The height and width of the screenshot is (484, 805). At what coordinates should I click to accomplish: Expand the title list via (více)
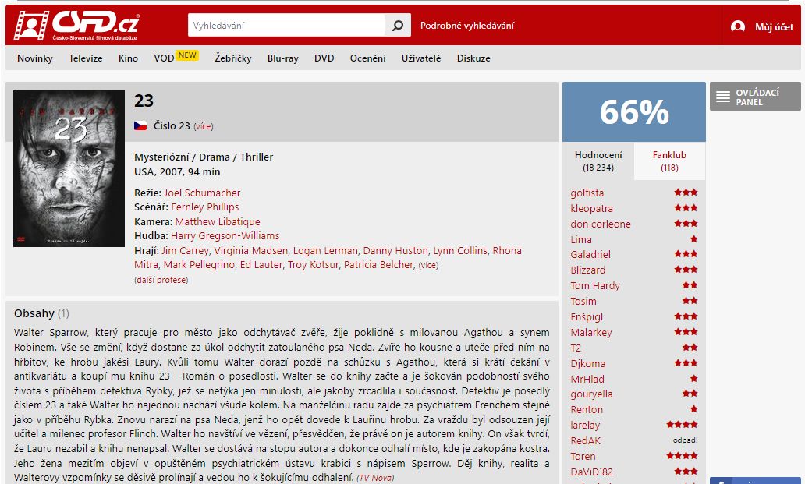point(204,126)
